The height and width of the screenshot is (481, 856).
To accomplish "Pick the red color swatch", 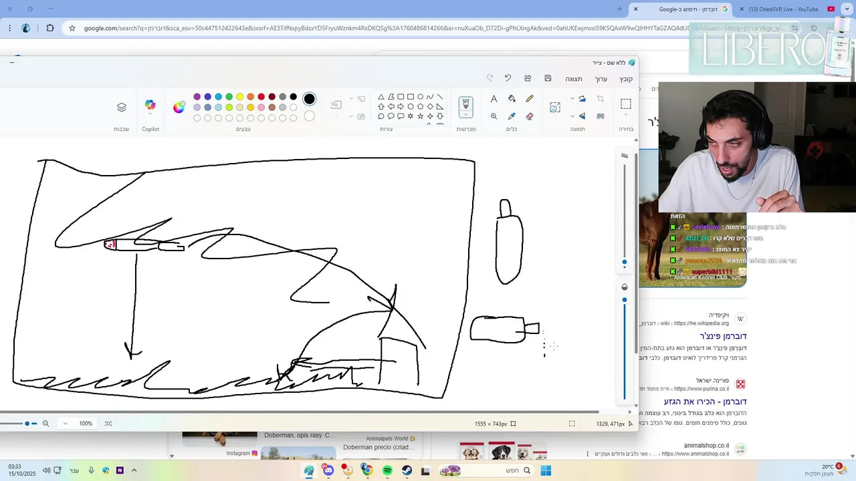I will [x=261, y=97].
